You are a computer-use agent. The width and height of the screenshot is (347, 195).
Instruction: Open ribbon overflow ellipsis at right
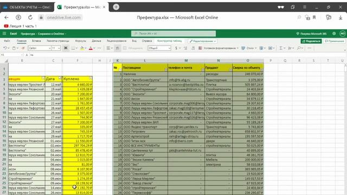click(x=310, y=48)
